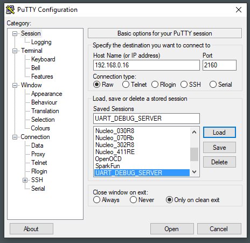This screenshot has width=250, height=243.
Task: Collapse the Session tree node
Action: coord(15,33)
